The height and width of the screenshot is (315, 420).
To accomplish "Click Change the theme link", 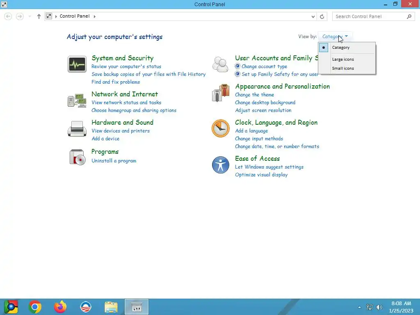I will click(254, 95).
